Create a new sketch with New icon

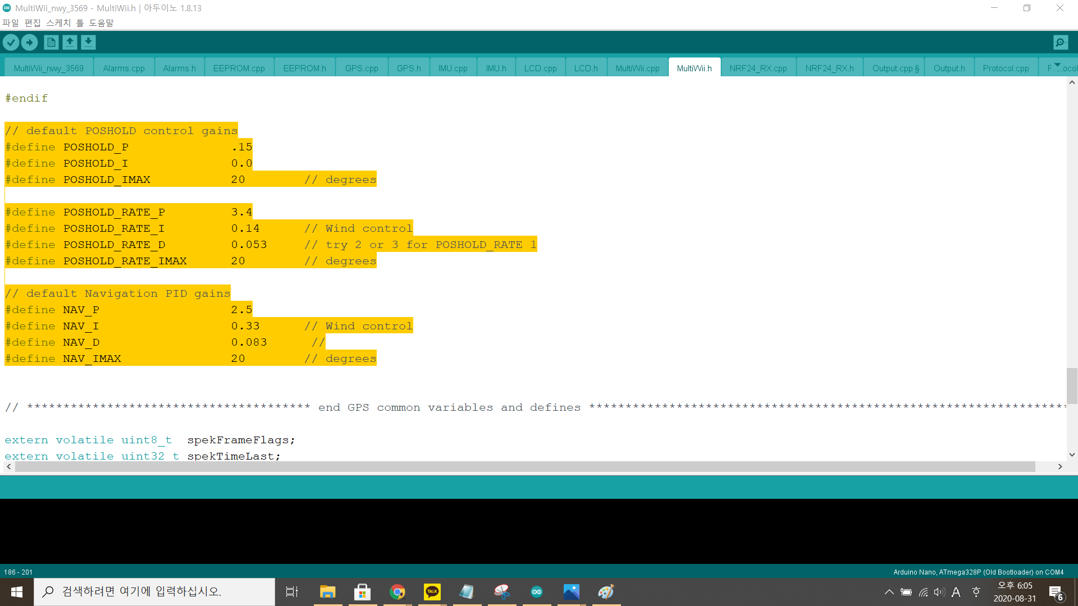point(51,42)
